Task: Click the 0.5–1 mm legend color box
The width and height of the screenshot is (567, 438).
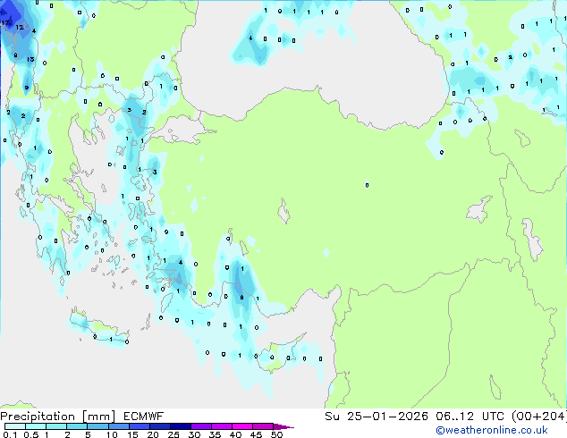Action: pyautogui.click(x=36, y=426)
